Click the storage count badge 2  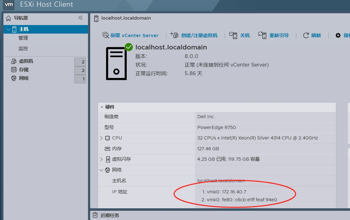[80, 70]
